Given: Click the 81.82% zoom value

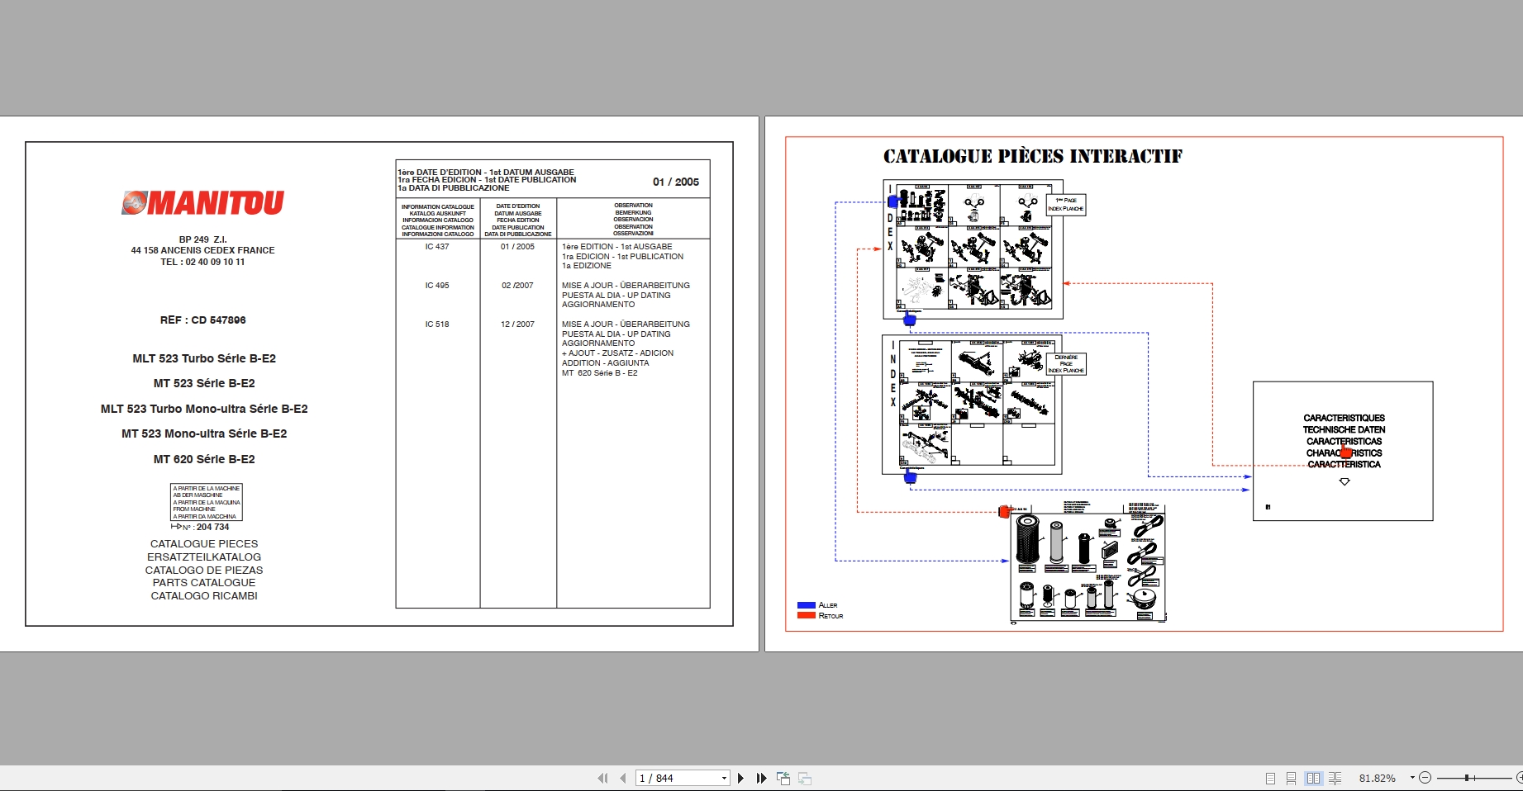Looking at the screenshot, I should (1378, 778).
